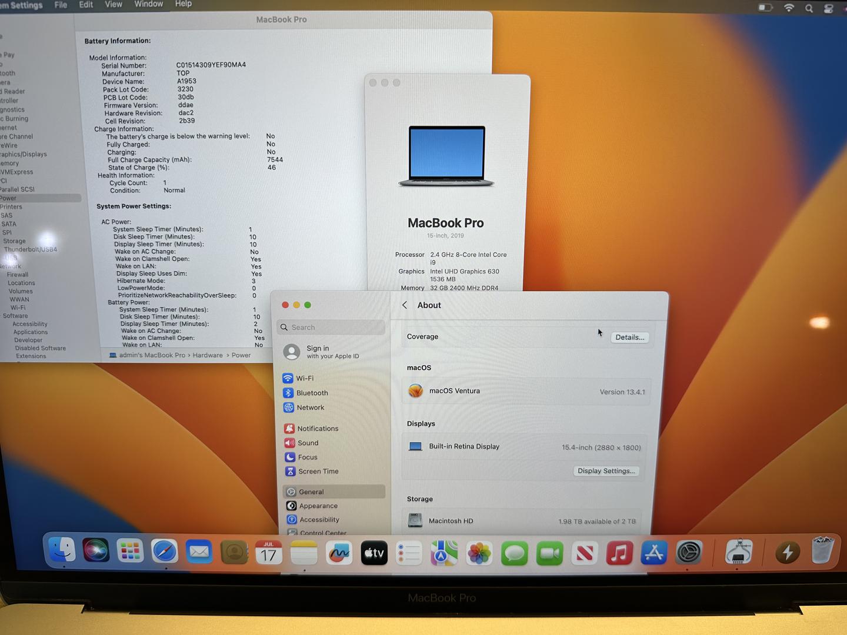Viewport: 847px width, 635px height.
Task: Select Storage in System Information sidebar
Action: click(14, 241)
